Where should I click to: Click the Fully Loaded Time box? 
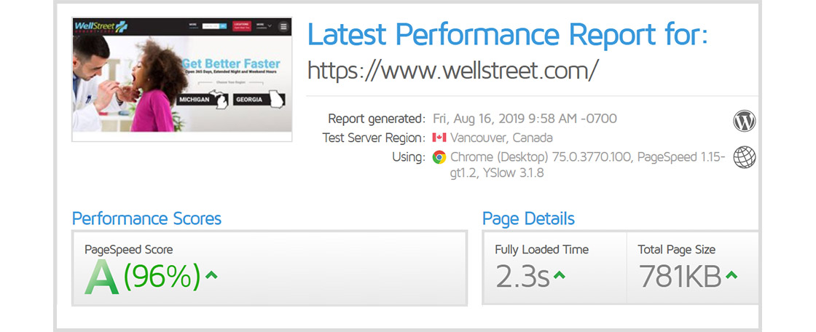point(554,267)
